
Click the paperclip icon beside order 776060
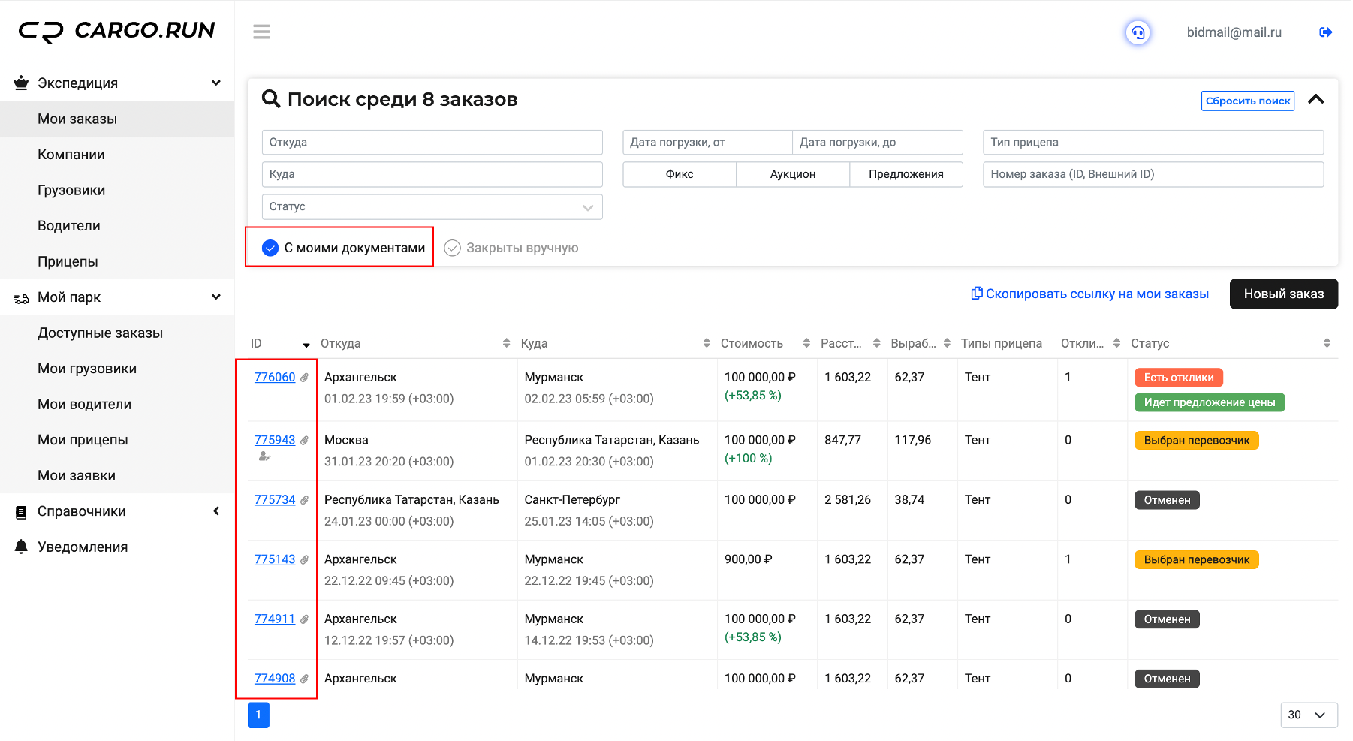click(x=304, y=378)
